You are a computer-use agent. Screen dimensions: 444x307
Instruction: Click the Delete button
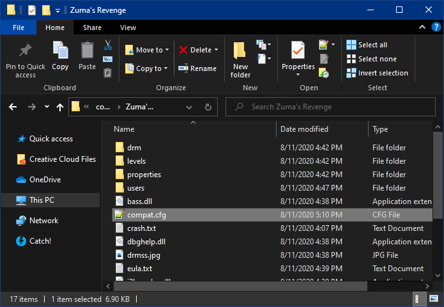pyautogui.click(x=195, y=50)
